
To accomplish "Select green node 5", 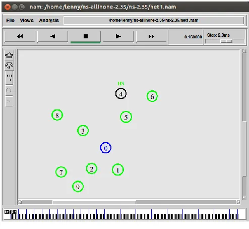I will click(126, 117).
